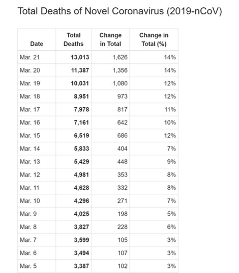Click the 5% value for Mar. 9
The image size is (239, 273).
pyautogui.click(x=171, y=214)
